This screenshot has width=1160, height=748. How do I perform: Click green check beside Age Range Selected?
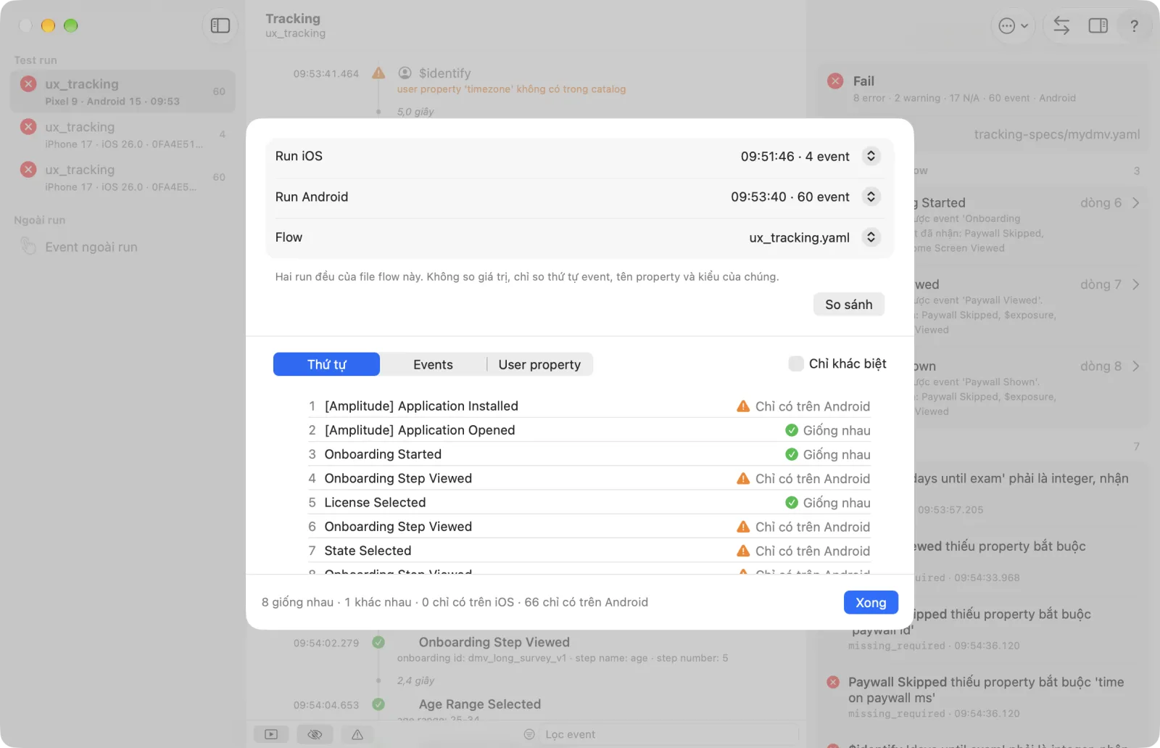pyautogui.click(x=378, y=704)
